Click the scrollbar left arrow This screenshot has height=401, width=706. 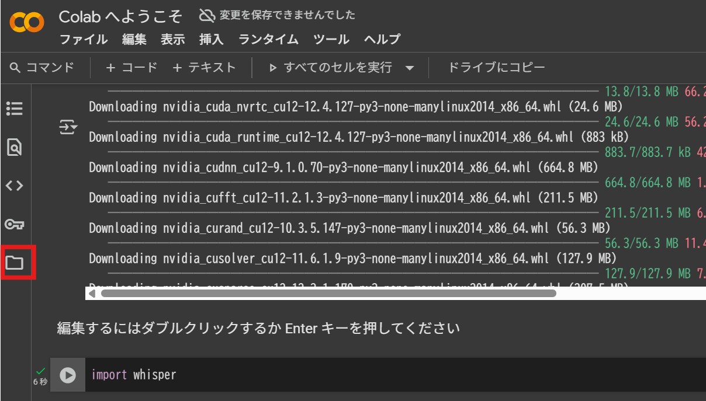(x=91, y=294)
